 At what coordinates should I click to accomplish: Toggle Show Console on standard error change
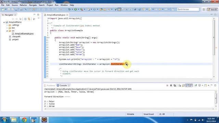pos(191,85)
